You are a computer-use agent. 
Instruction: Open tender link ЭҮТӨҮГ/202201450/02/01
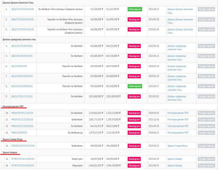23,166
